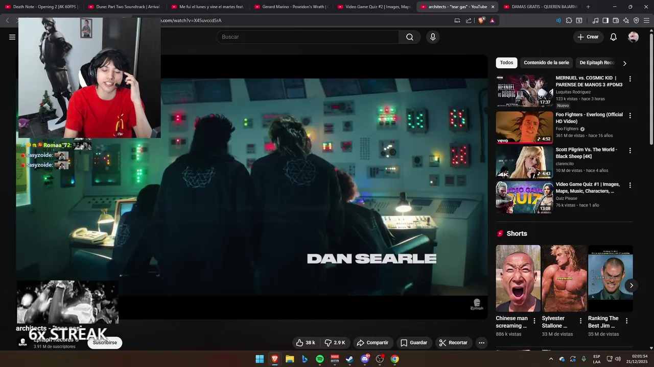Expand hidden system tray icons chevron
Viewport: 654px width, 367px height.
pos(551,359)
